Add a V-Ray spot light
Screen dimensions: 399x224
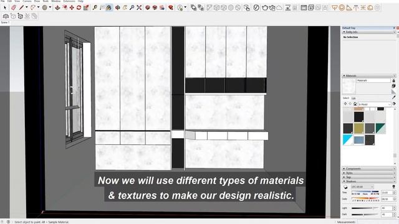(349, 7)
